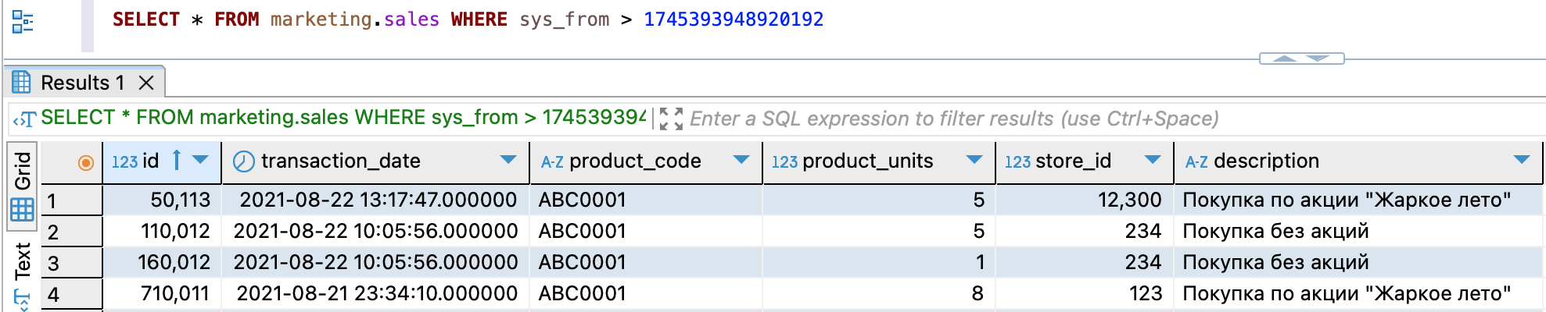Close the Results 1 tab
This screenshot has width=1546, height=312.
[x=145, y=83]
